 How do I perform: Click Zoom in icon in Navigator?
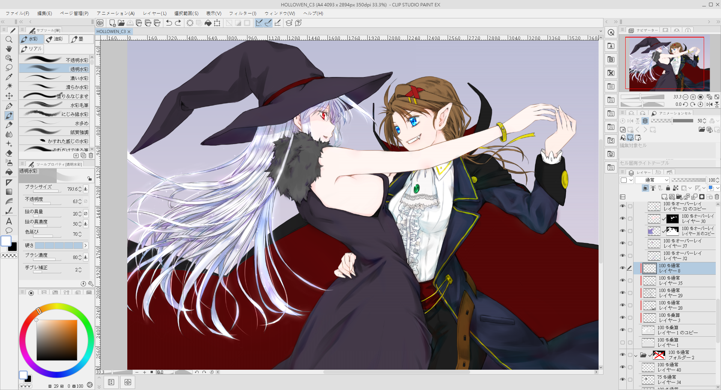coord(693,97)
